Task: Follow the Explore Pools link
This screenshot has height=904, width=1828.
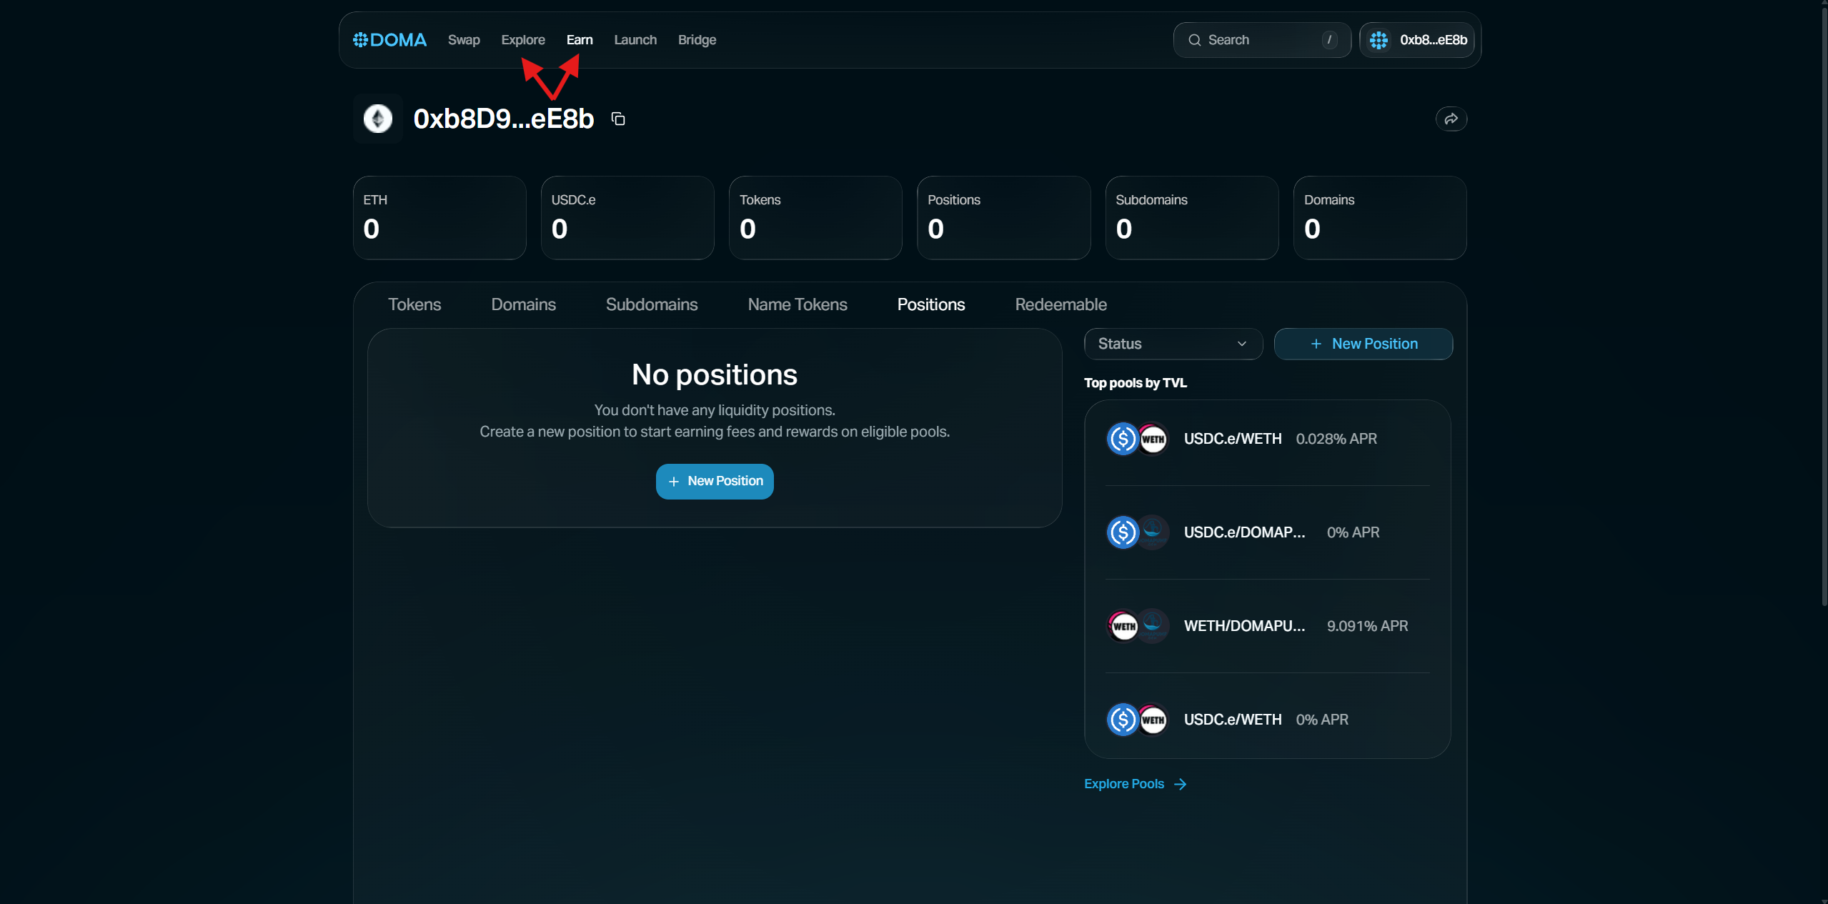Action: coord(1124,784)
